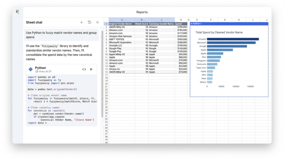Viewport: 284px width, 158px height.
Task: Click the chat panel vertical scrollbar
Action: coord(102,74)
